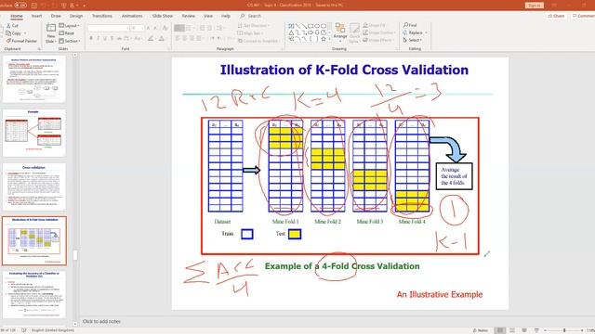The height and width of the screenshot is (334, 595).
Task: Switch to the Transitions tab
Action: (x=102, y=16)
